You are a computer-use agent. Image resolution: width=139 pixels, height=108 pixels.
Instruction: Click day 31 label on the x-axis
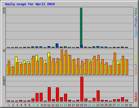pyautogui.click(x=130, y=105)
